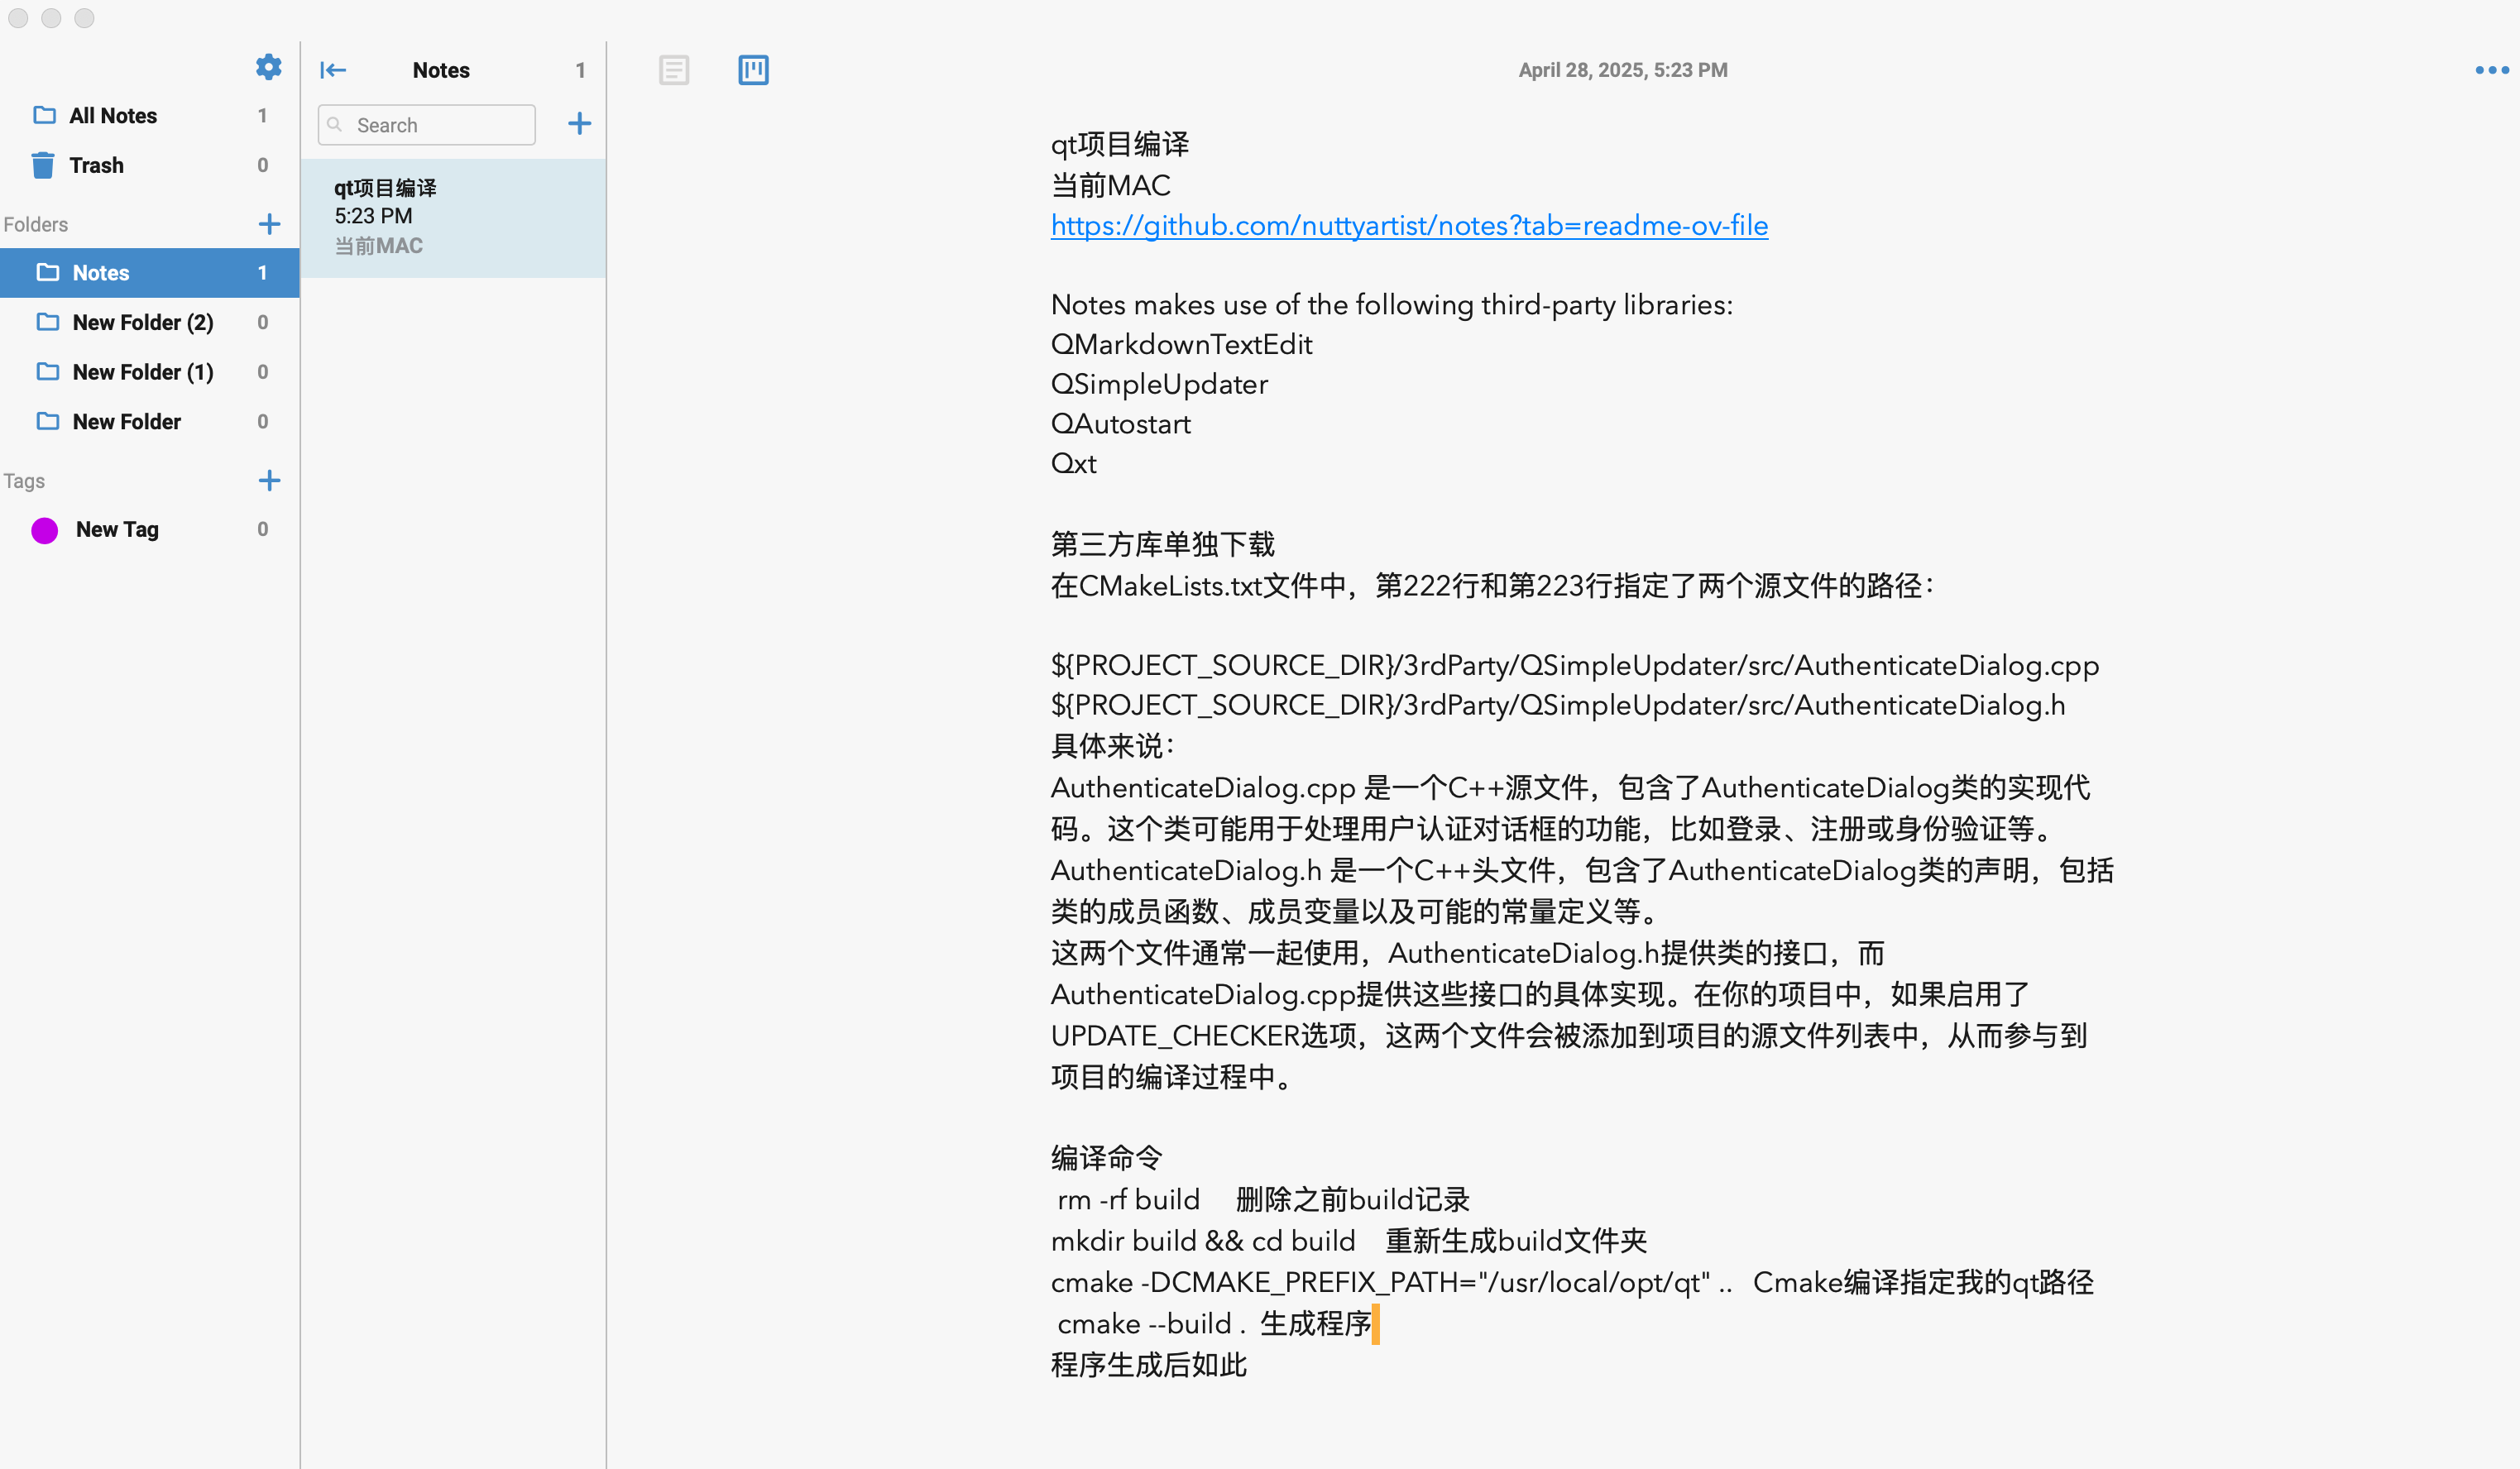Open the settings gear icon
Image resolution: width=2520 pixels, height=1469 pixels.
[268, 67]
